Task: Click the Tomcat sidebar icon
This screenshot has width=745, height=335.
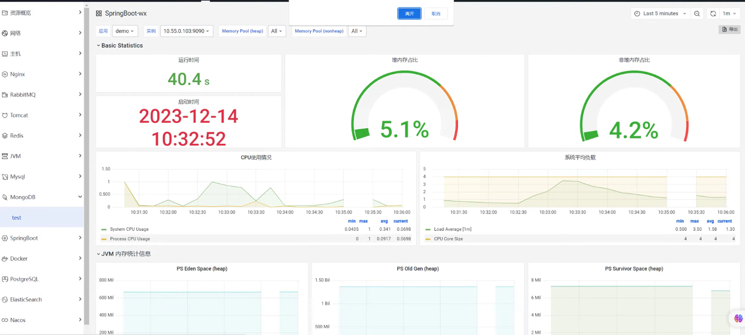Action: click(x=5, y=115)
